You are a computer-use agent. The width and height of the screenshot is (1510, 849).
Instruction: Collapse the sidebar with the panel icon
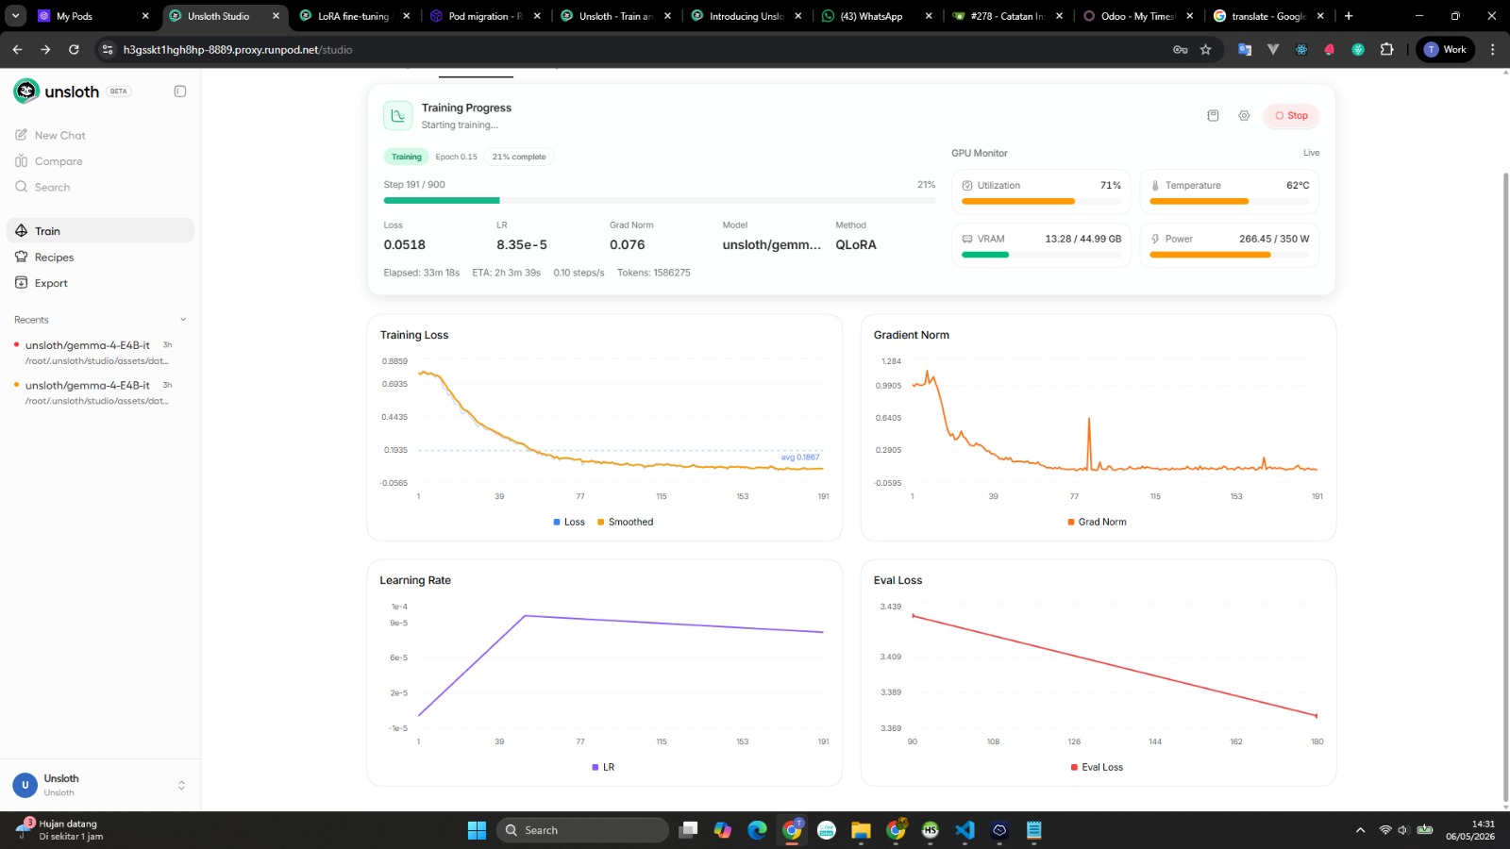[180, 92]
